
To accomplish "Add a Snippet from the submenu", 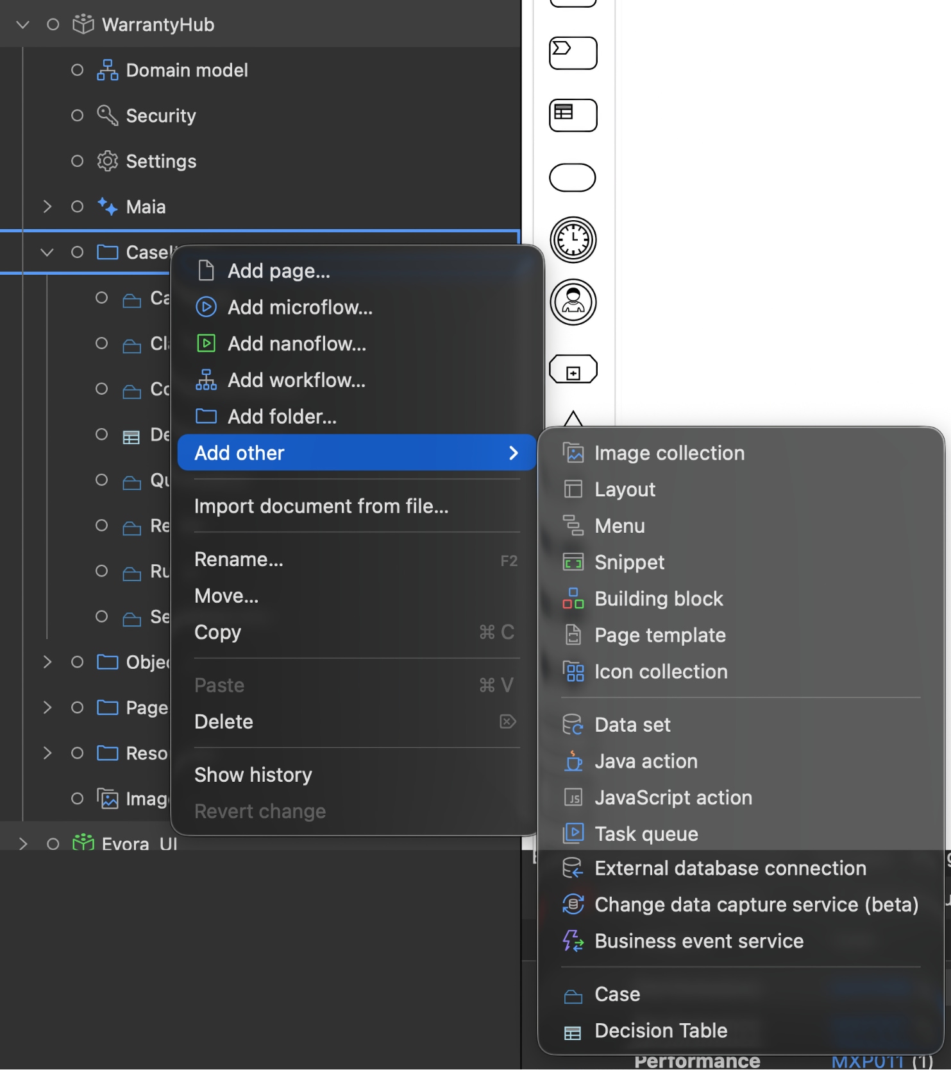I will pos(741,562).
